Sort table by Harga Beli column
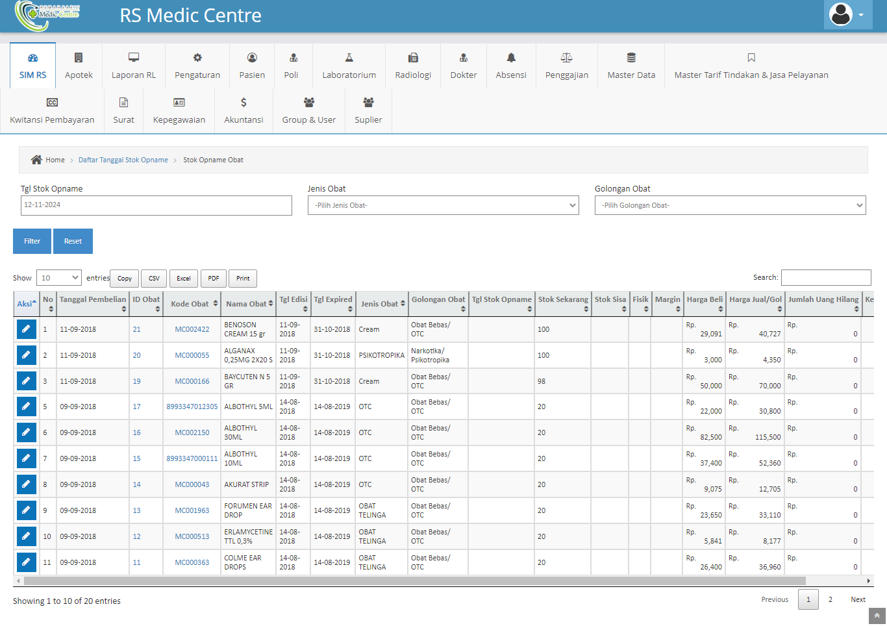Screen dimensions: 887x626 [705, 303]
